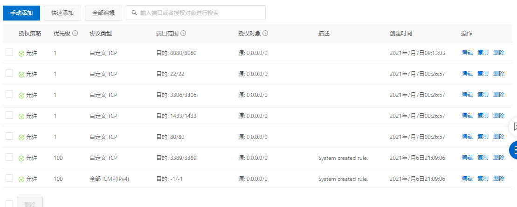
Task: Edit the 80/80 rule
Action: tap(467, 137)
